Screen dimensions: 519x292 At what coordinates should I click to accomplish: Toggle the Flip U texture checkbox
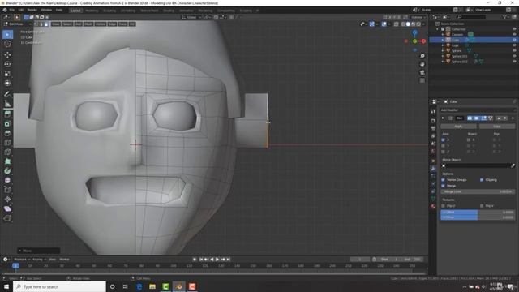444,205
